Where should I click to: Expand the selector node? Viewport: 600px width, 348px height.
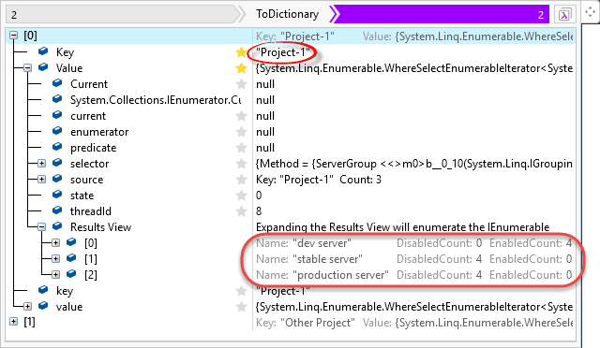click(41, 164)
